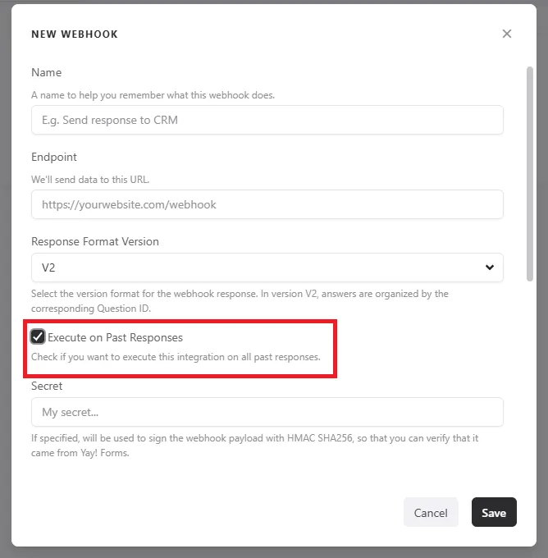
Task: Close the New Webhook dialog with X
Action: [507, 34]
